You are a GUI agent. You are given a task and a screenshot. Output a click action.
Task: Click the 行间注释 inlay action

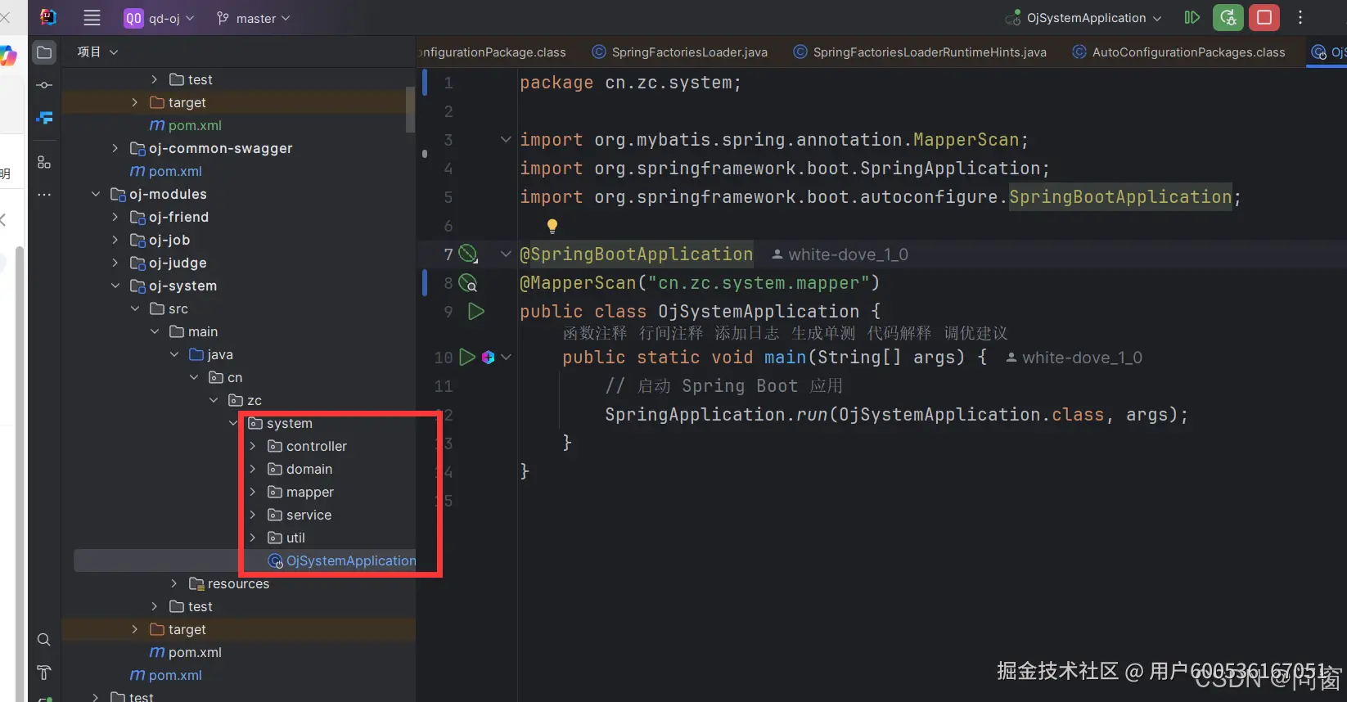[x=671, y=333]
